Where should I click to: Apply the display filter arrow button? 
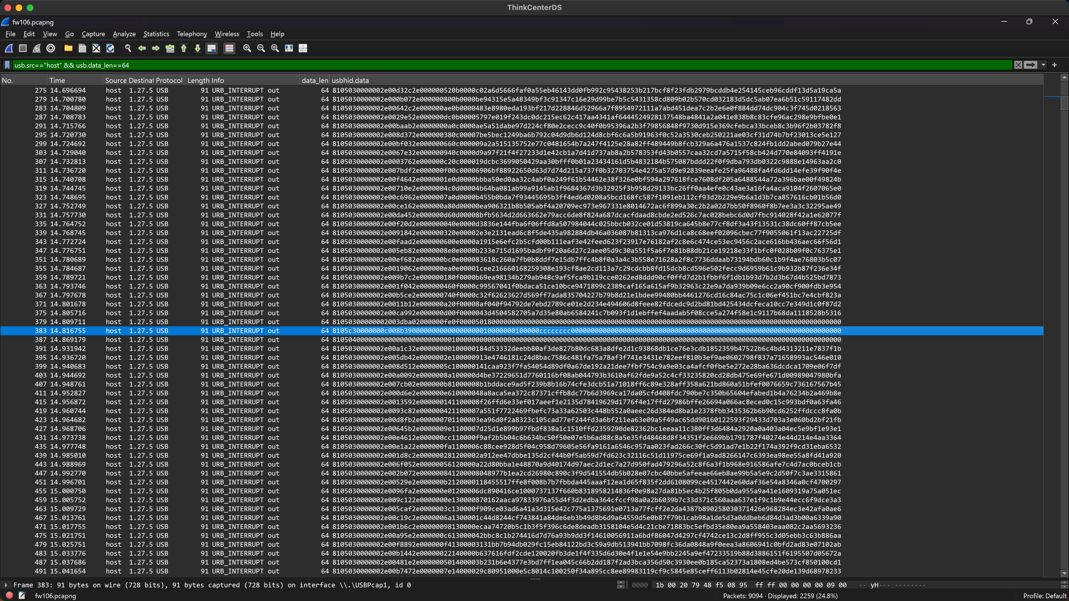(x=1030, y=65)
